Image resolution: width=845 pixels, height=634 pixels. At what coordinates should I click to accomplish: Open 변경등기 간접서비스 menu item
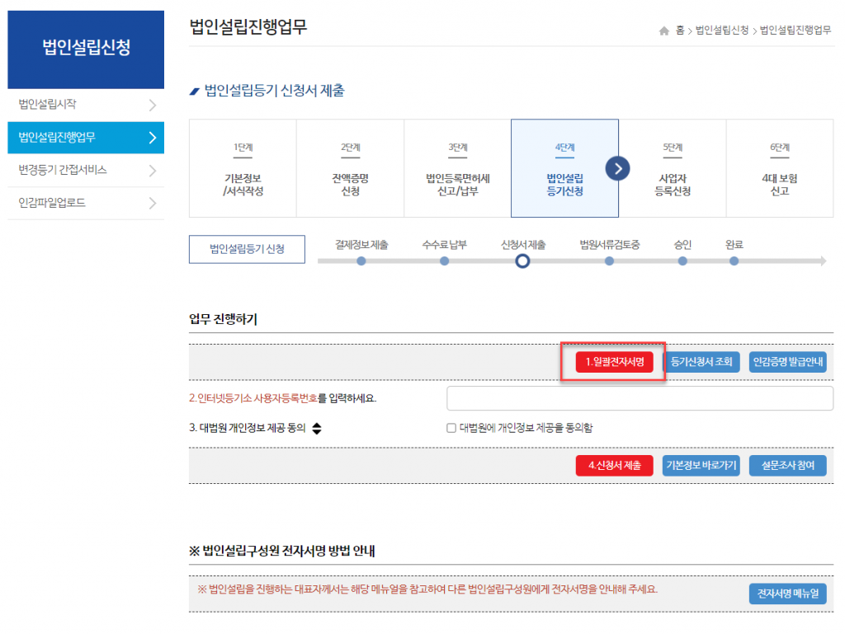(x=86, y=171)
